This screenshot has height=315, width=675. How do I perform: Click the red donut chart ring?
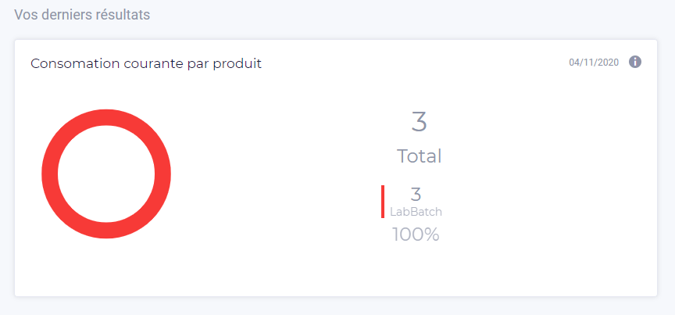tap(49, 174)
